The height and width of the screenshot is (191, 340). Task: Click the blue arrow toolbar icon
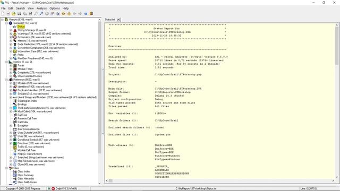point(41,14)
